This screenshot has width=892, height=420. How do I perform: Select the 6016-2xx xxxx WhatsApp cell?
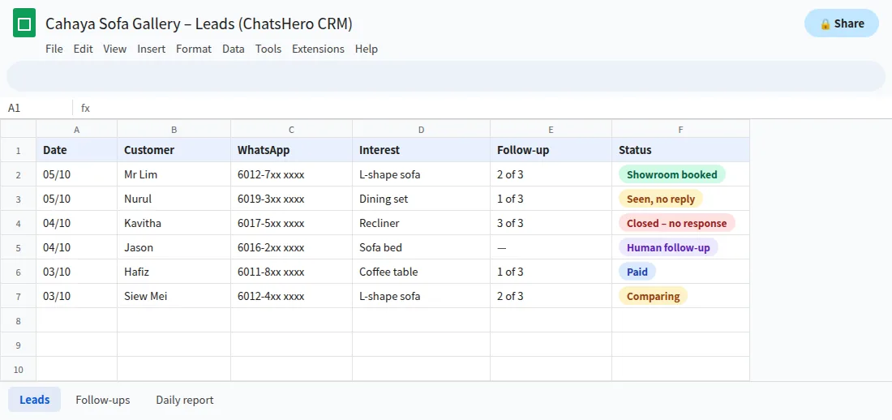coord(291,247)
